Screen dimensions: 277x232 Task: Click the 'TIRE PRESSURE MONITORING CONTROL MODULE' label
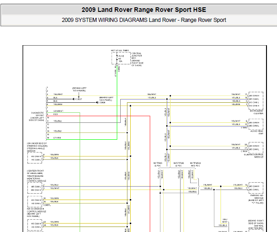[37, 179]
